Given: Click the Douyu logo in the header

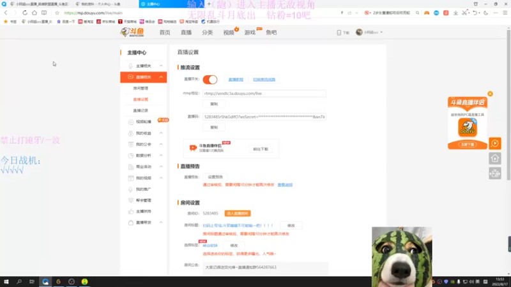Looking at the screenshot, I should tap(132, 32).
